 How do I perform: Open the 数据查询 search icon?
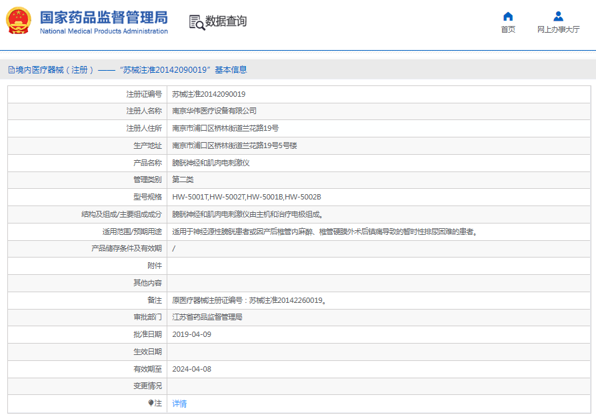point(197,22)
